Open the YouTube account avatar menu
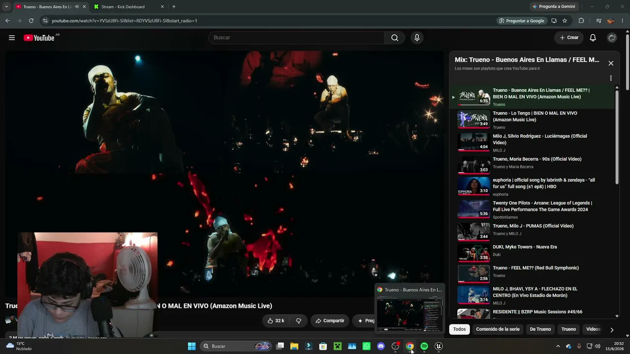The image size is (630, 354). pos(612,38)
